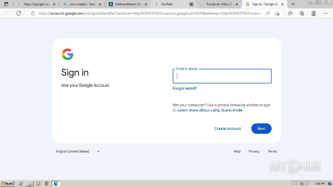Close the YouTube tab
This screenshot has width=333, height=187.
191,4
